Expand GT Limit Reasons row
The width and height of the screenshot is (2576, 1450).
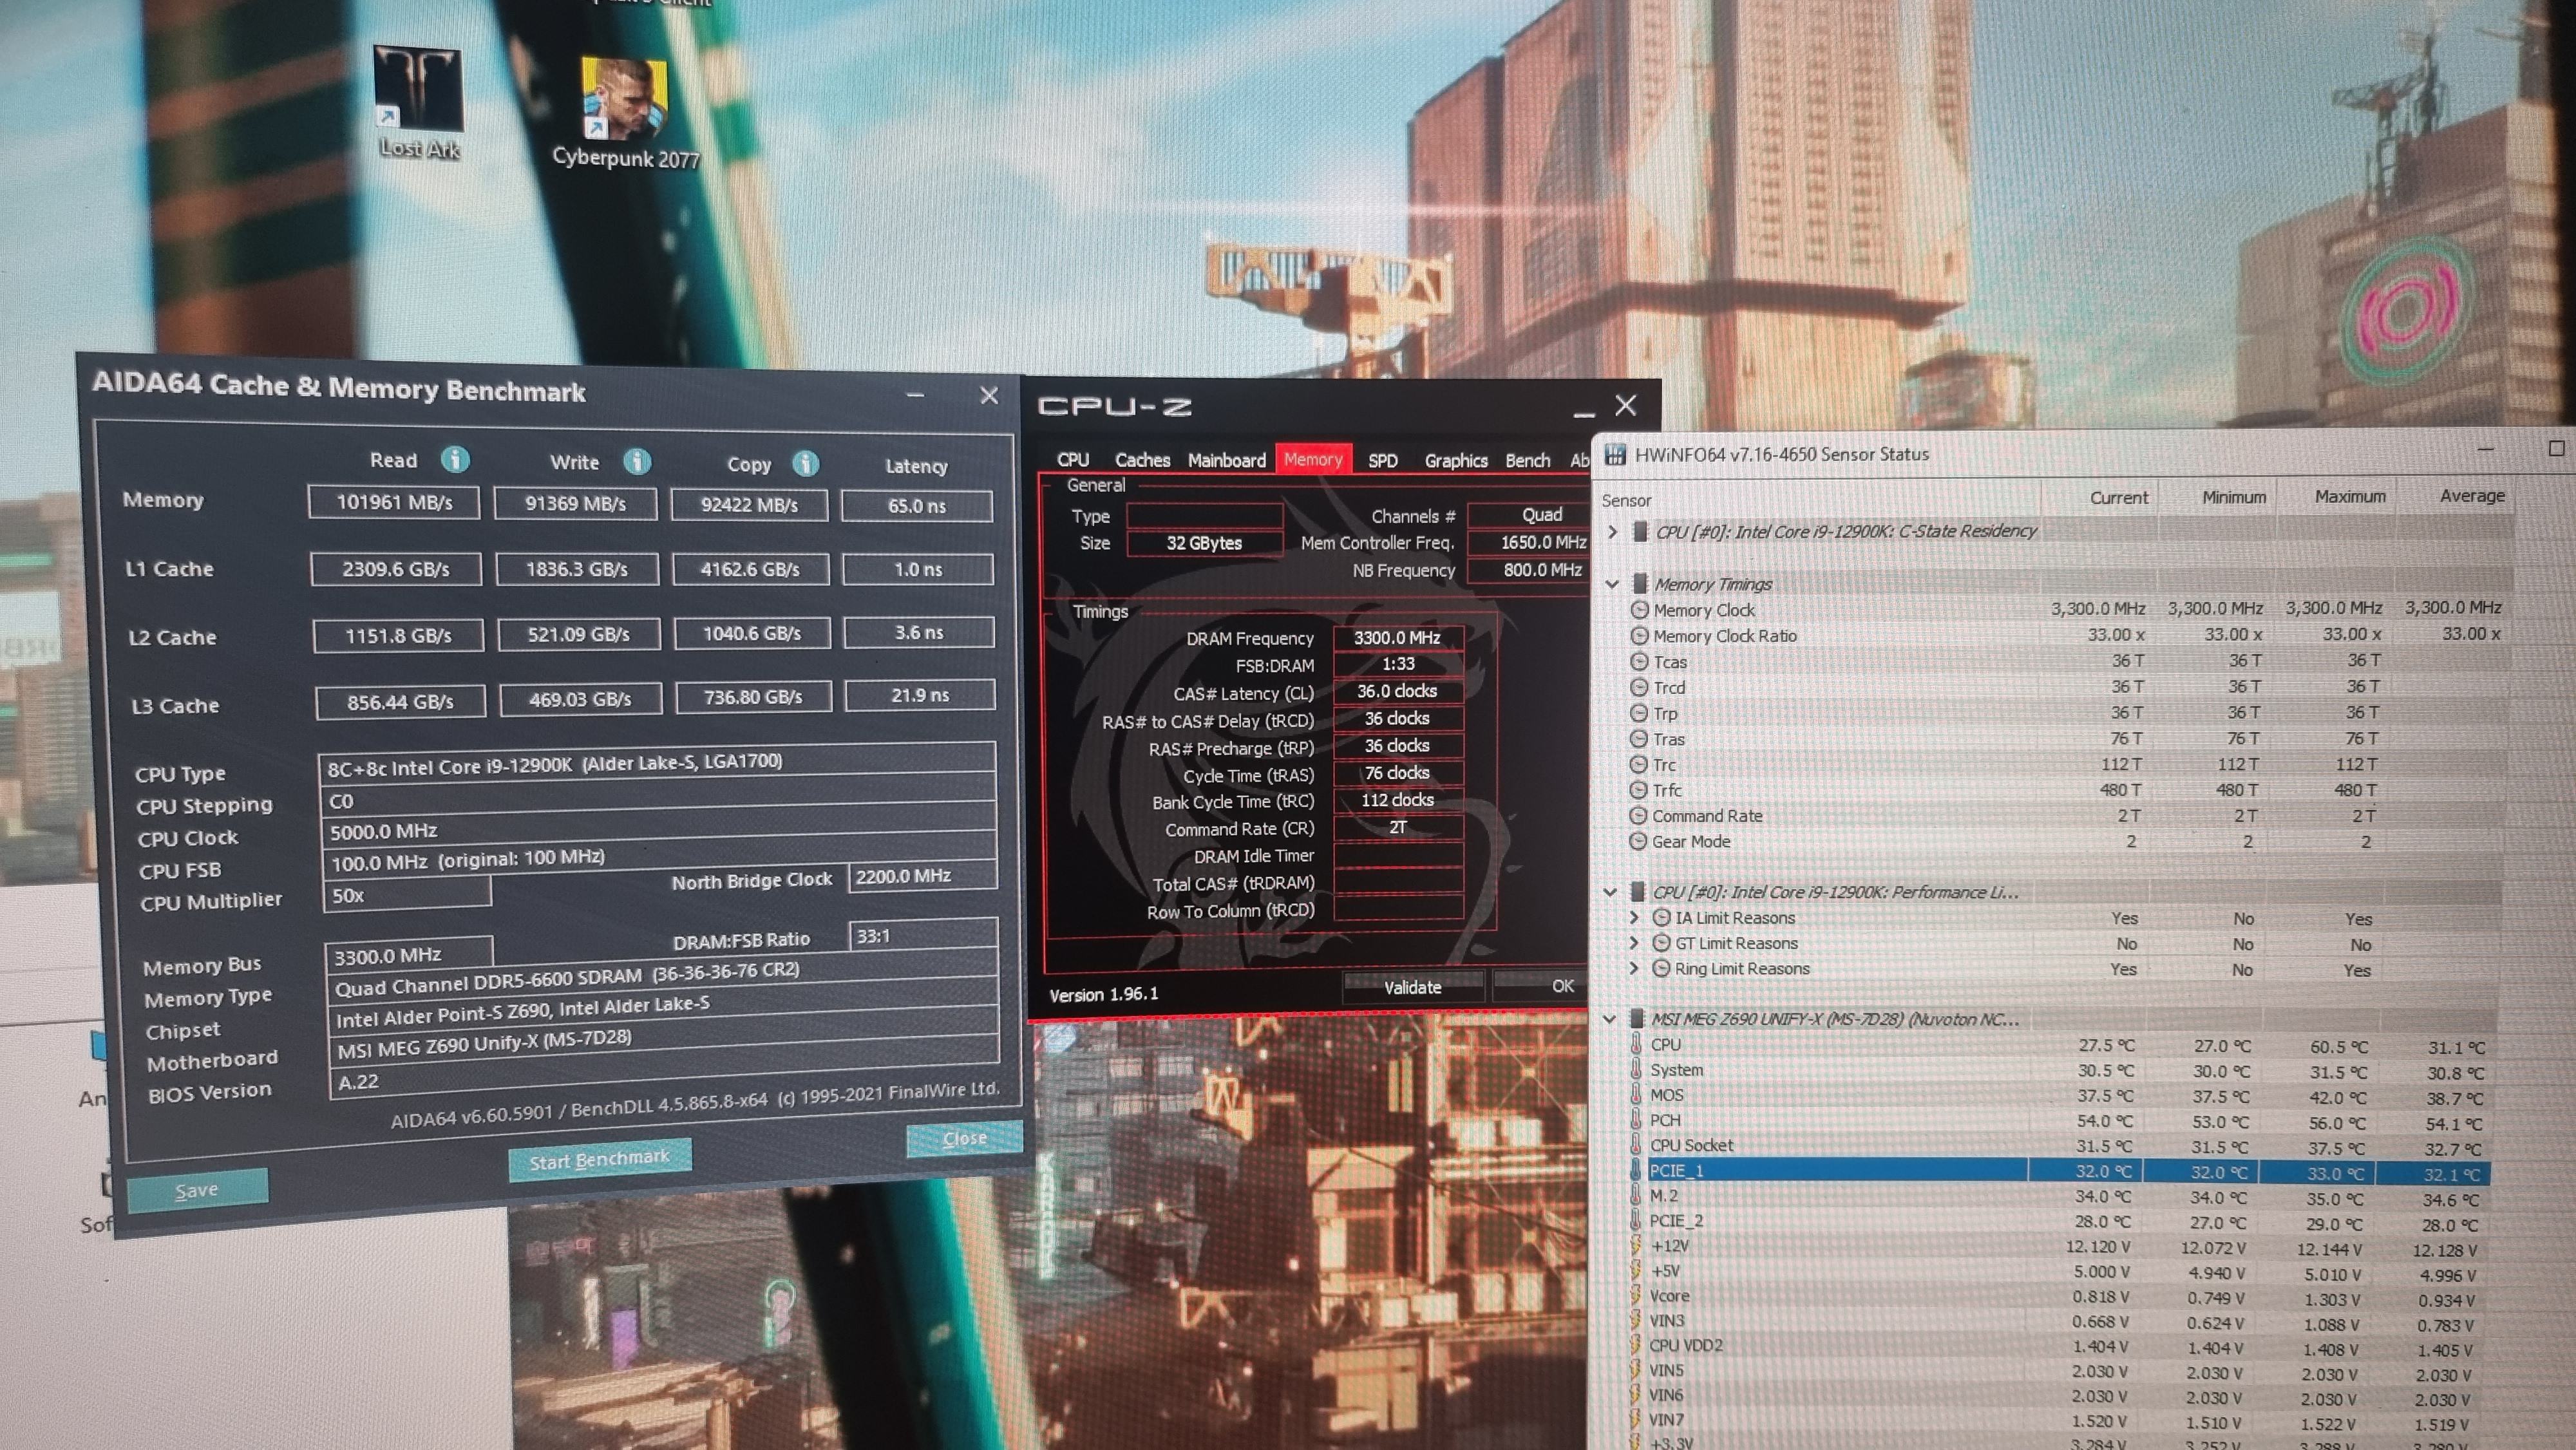click(1634, 943)
